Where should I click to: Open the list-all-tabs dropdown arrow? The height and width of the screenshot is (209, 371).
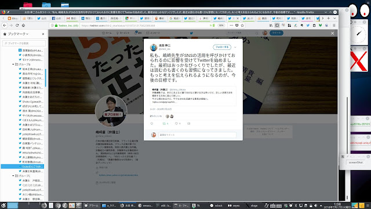[x=334, y=18]
